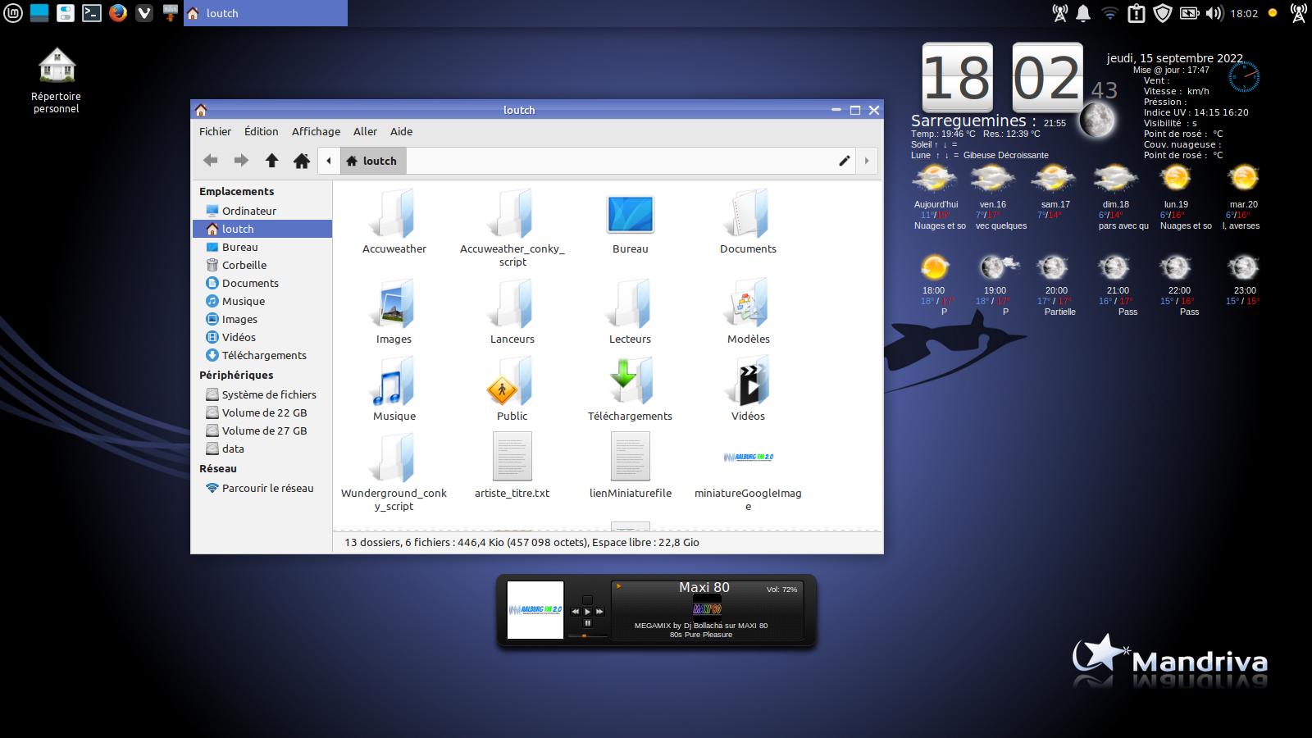
Task: Pause the radio player
Action: (x=587, y=623)
